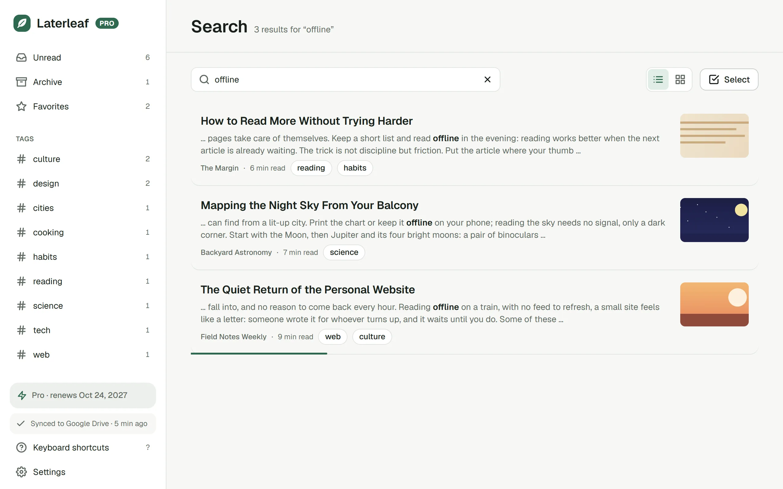Click the green reading progress bar
This screenshot has width=783, height=489.
pos(259,354)
